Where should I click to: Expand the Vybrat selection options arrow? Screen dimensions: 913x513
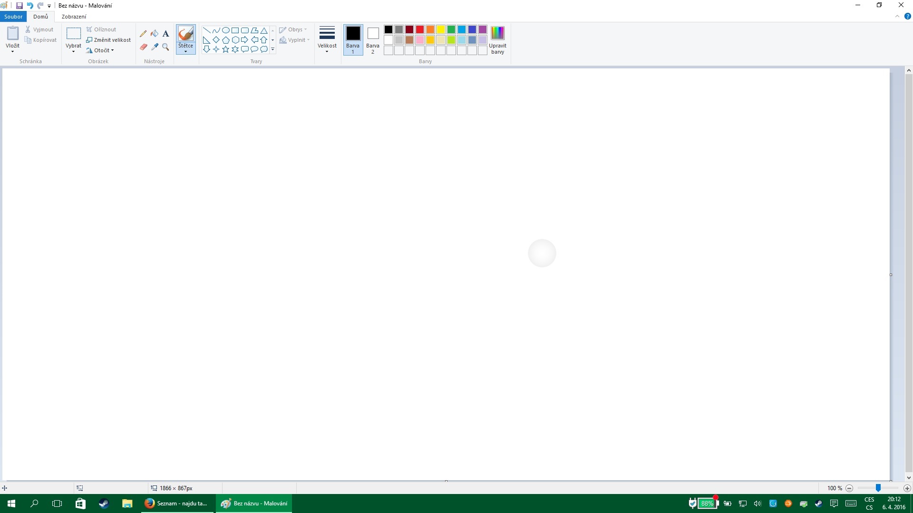point(73,51)
